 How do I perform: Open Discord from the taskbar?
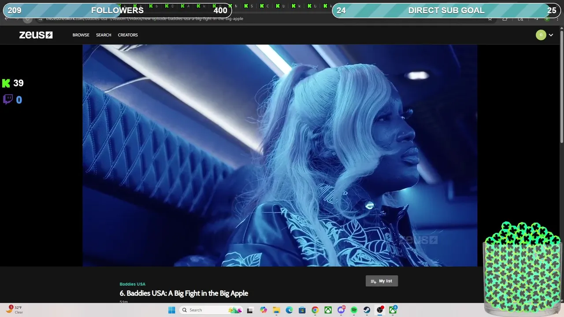tap(341, 310)
